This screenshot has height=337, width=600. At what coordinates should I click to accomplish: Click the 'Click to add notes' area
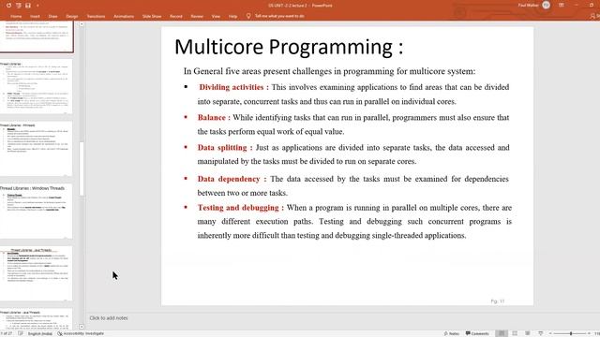click(x=109, y=318)
